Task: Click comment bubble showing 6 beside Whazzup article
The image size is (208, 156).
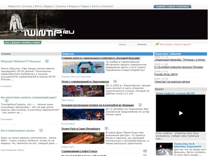Action: (x=47, y=61)
